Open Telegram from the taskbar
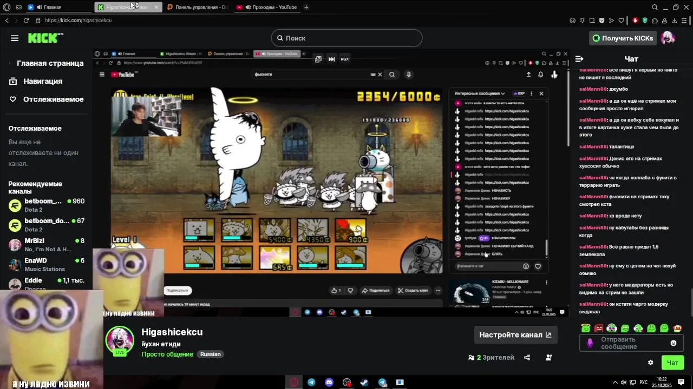Screen dimensions: 693x389 pos(311,383)
